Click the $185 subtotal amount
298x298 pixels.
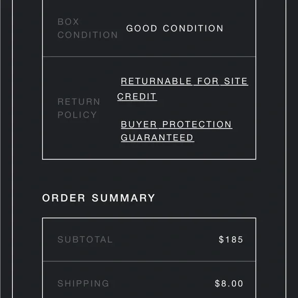(x=231, y=239)
